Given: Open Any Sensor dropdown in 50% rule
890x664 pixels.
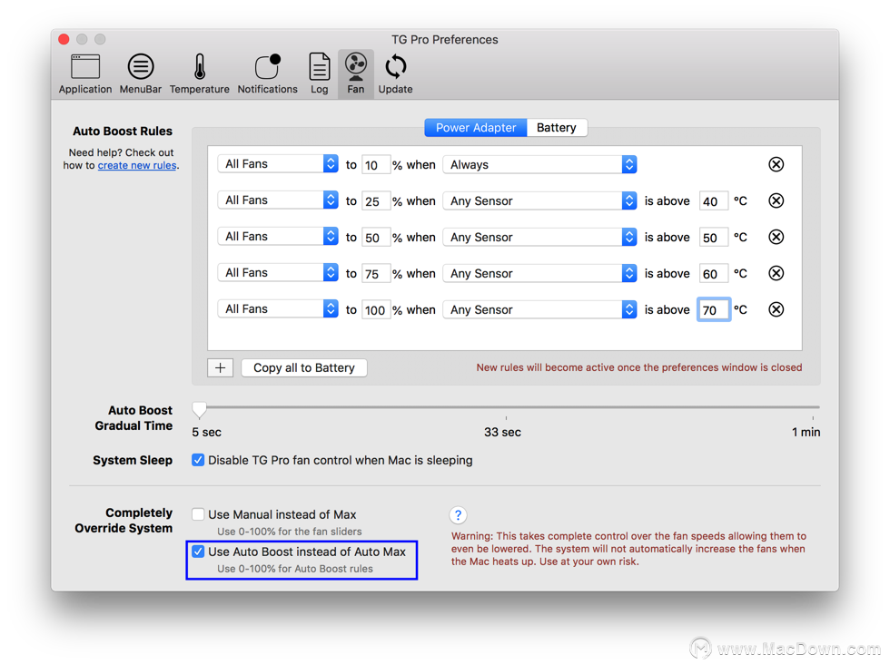Looking at the screenshot, I should pyautogui.click(x=539, y=237).
